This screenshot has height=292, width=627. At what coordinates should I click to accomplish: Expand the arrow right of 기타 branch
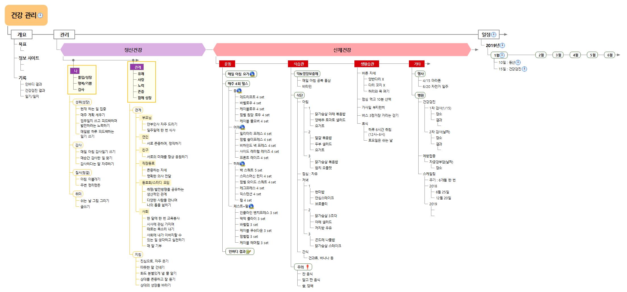click(x=429, y=64)
